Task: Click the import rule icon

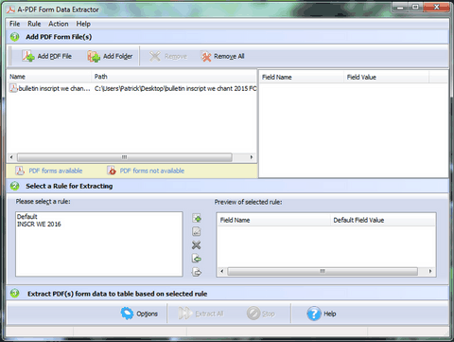Action: click(197, 259)
